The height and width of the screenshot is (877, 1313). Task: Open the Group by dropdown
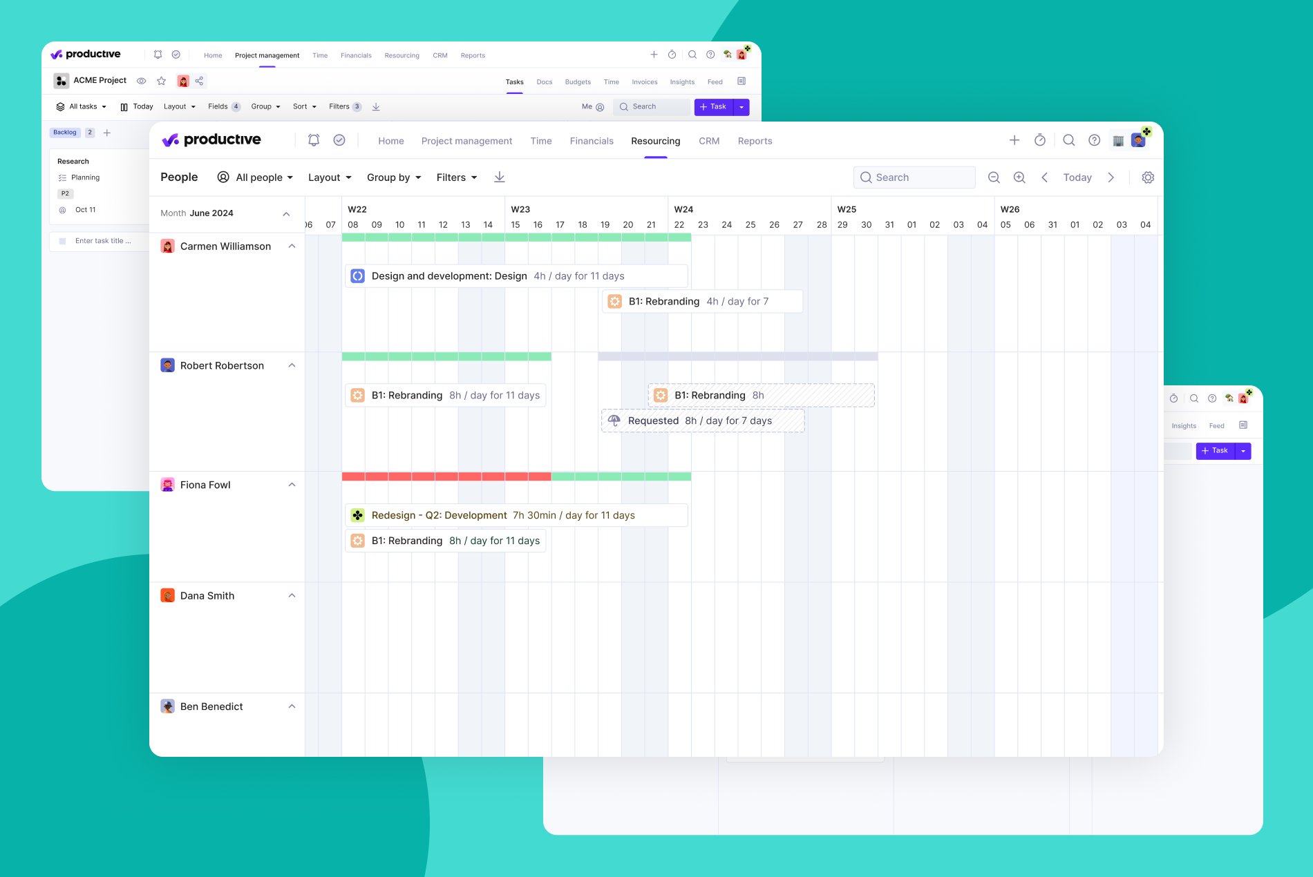(x=393, y=177)
